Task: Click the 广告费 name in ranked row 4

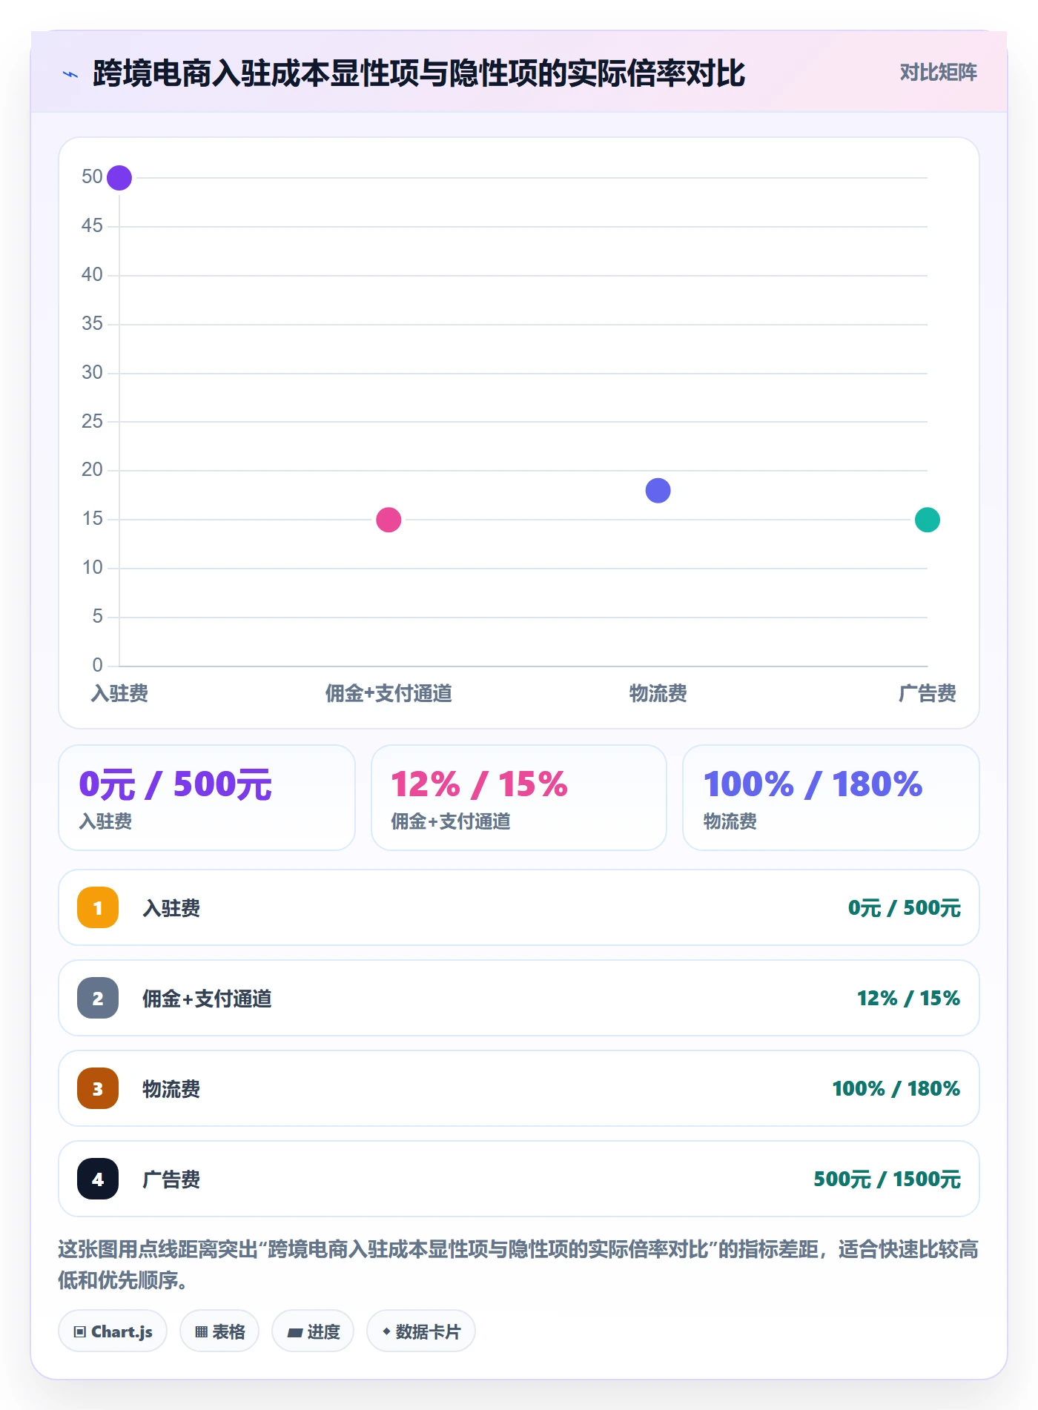Action: point(171,1179)
